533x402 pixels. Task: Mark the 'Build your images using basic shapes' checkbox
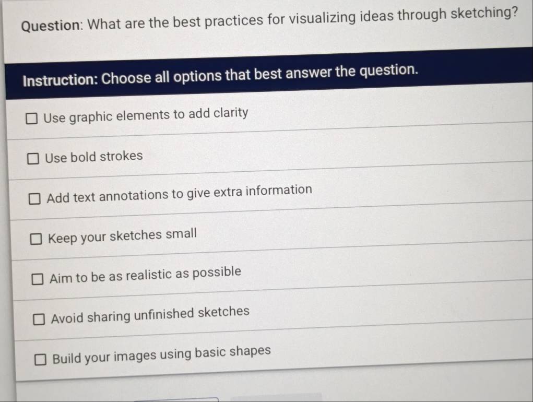pyautogui.click(x=41, y=359)
